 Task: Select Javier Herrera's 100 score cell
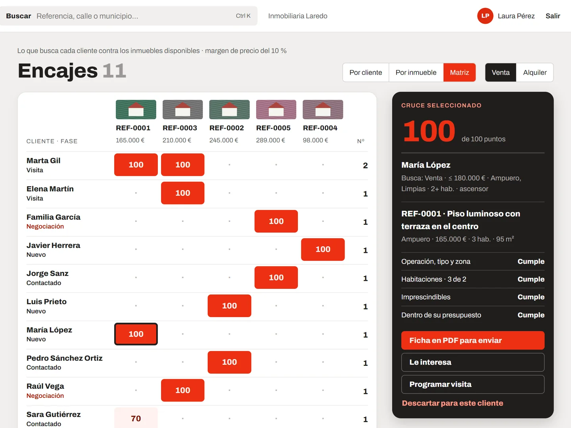pos(323,249)
